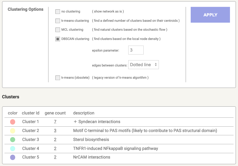Open Cluster 4 gene count link
The image size is (238, 166).
pos(55,148)
